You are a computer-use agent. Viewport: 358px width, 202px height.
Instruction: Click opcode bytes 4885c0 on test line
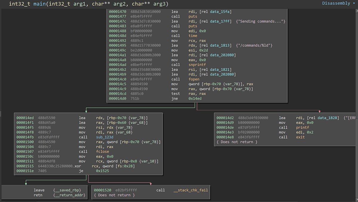click(x=138, y=94)
